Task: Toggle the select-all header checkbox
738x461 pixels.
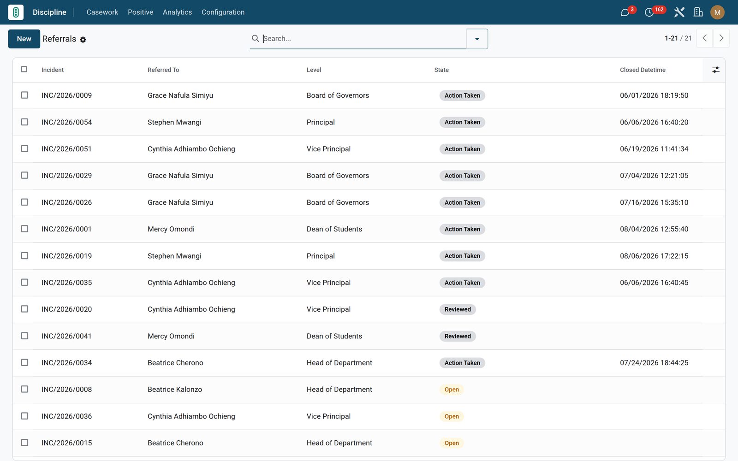Action: [24, 69]
